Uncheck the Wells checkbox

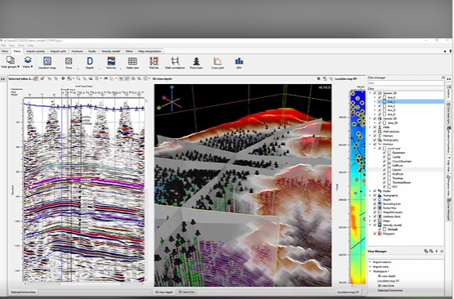point(375,127)
